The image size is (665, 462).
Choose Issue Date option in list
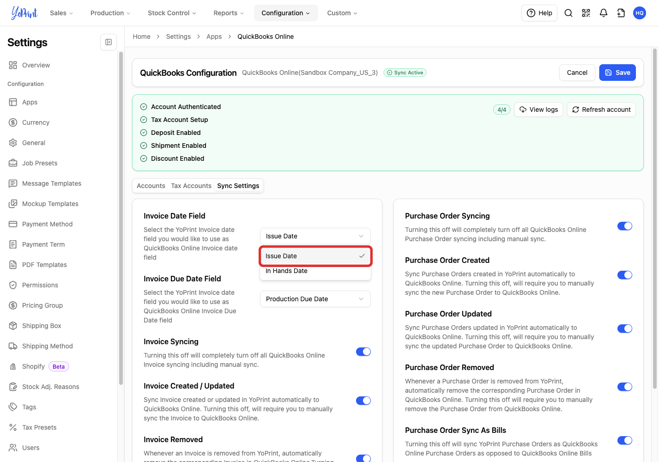click(x=315, y=256)
